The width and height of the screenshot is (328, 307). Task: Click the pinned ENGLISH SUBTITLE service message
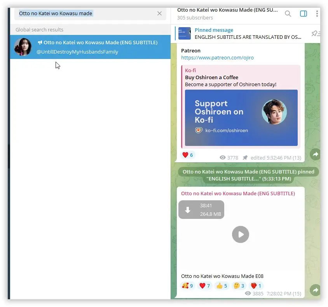click(248, 175)
